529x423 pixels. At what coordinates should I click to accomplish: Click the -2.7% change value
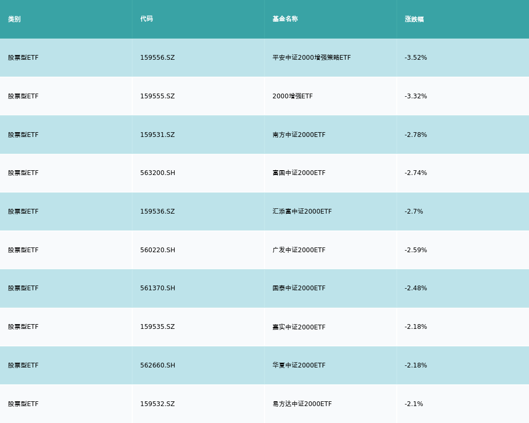click(x=414, y=212)
